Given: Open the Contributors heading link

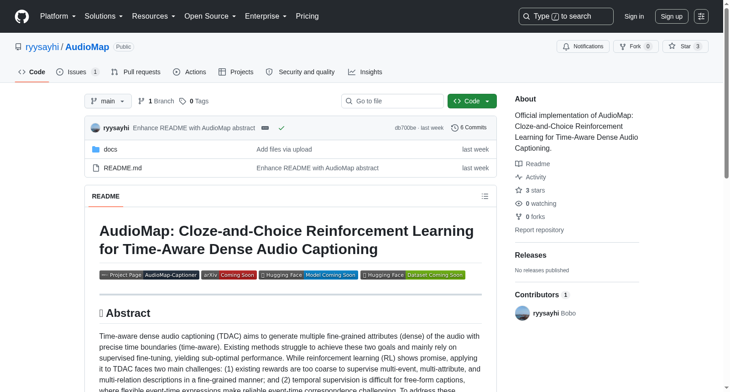Looking at the screenshot, I should coord(542,295).
